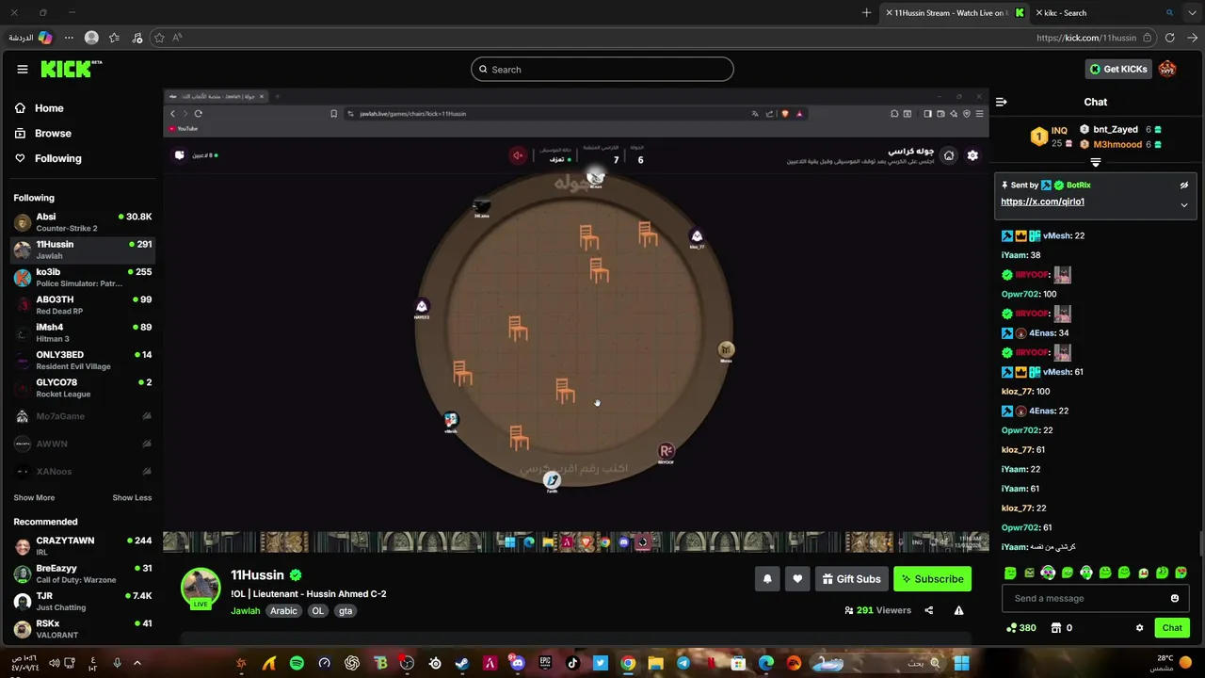Click Show Less under Following
The width and height of the screenshot is (1205, 678).
click(x=132, y=497)
